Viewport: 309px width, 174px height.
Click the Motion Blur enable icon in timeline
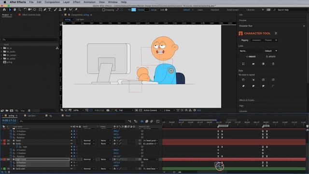(x=152, y=121)
